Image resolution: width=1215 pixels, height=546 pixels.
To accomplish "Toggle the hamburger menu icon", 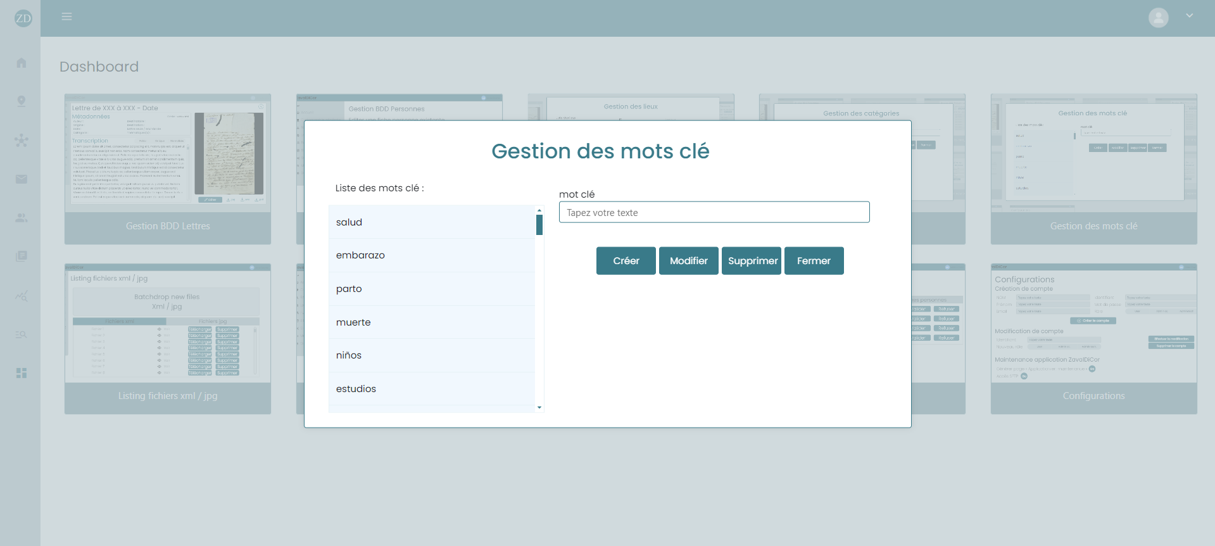I will [x=66, y=16].
